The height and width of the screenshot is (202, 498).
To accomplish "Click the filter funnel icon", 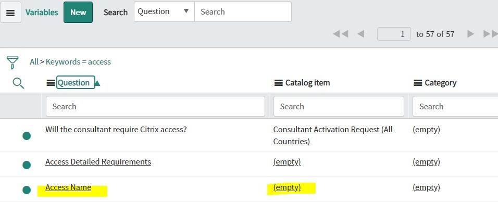I will [13, 62].
